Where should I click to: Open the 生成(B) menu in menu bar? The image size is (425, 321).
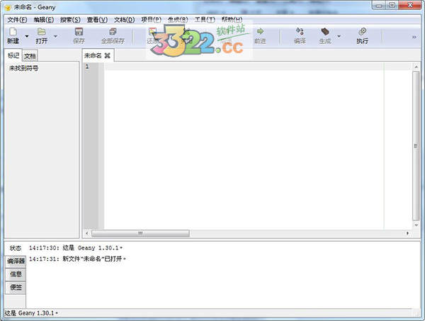point(178,20)
